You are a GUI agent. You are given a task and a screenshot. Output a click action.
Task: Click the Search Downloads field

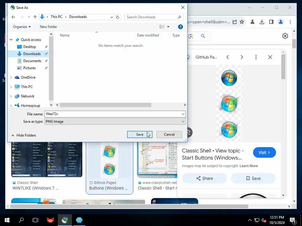pyautogui.click(x=154, y=17)
